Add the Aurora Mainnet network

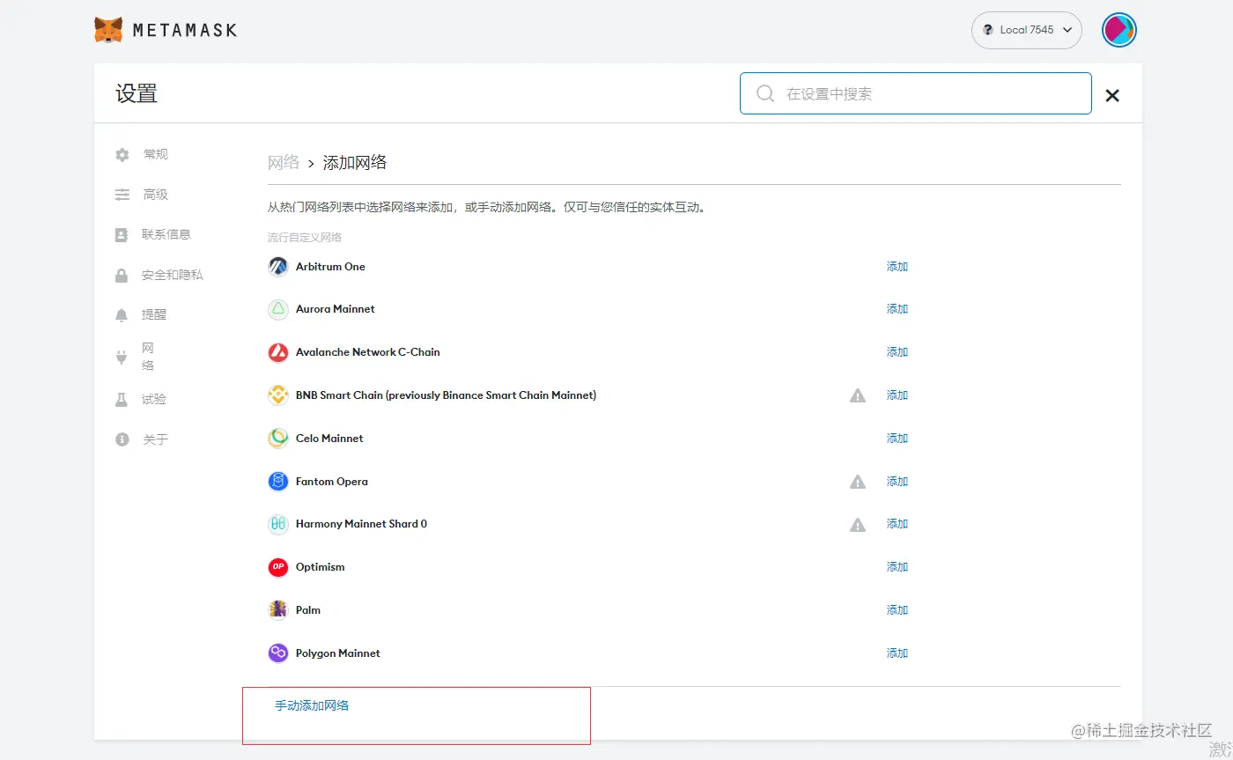click(897, 309)
